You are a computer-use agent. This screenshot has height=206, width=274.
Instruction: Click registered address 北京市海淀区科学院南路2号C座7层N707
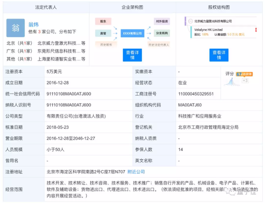86,172
